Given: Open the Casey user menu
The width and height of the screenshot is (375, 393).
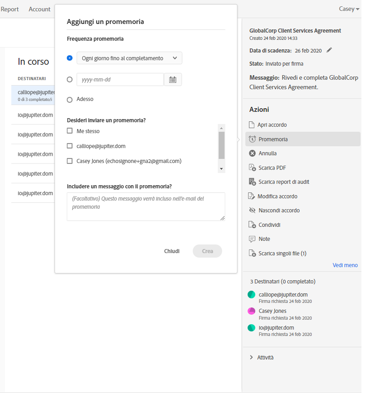Looking at the screenshot, I should tap(349, 9).
